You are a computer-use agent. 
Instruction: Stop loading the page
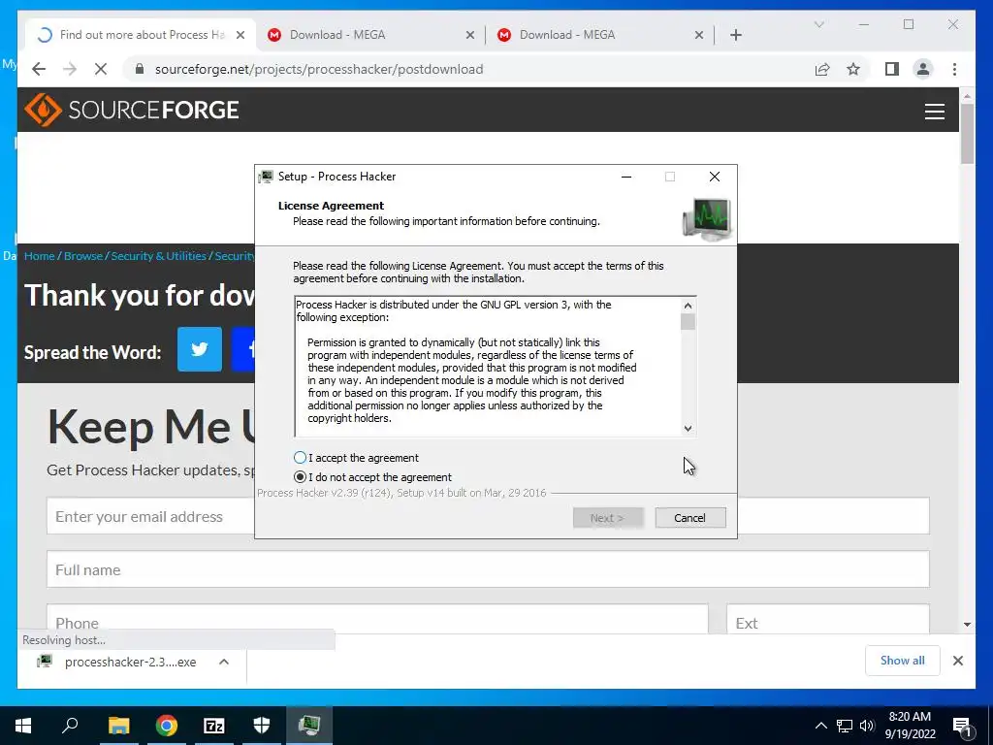pyautogui.click(x=101, y=69)
